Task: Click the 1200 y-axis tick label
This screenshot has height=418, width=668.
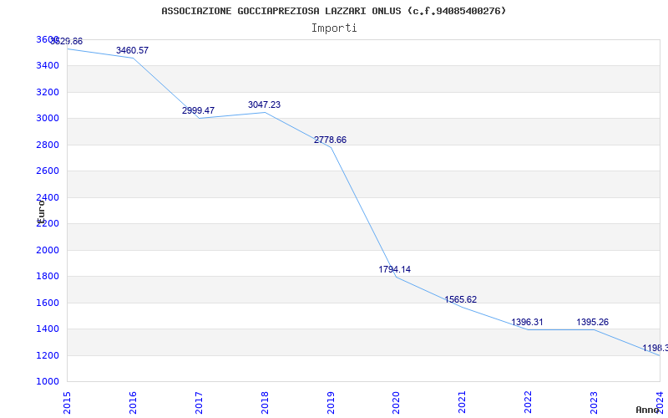Action: [48, 355]
